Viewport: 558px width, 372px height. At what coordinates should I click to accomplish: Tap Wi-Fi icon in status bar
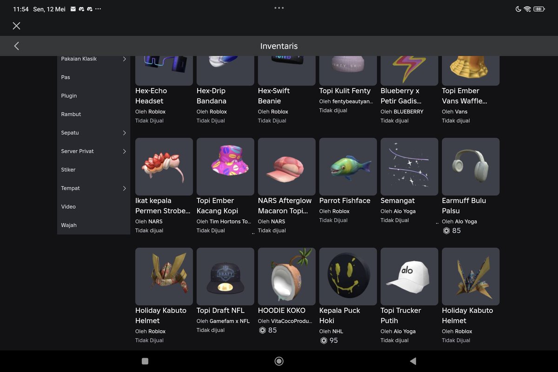[527, 9]
